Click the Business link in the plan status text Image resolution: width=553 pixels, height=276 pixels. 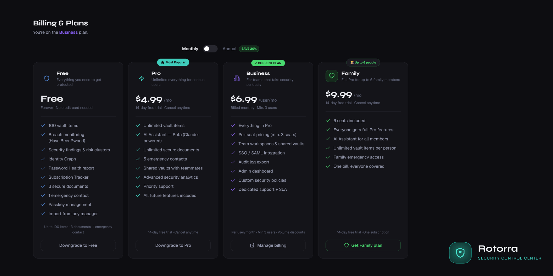point(69,32)
